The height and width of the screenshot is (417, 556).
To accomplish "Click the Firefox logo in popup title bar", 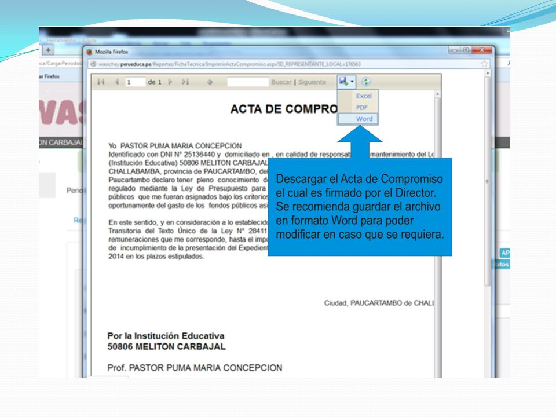I will (x=89, y=52).
